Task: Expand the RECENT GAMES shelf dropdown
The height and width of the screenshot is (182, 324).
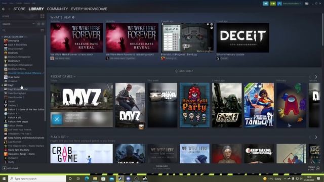Action: [x=63, y=76]
